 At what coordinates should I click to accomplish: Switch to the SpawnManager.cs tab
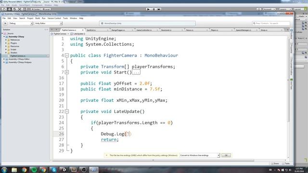(x=244, y=30)
